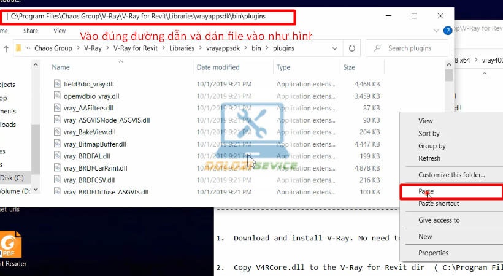Click the vray_AAFilters.dll file icon
The image size is (503, 276).
click(57, 108)
